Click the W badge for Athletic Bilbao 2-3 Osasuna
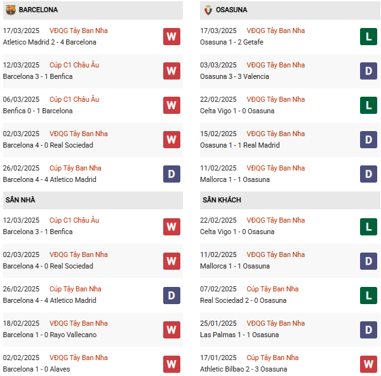Image resolution: width=381 pixels, height=376 pixels. 368,364
